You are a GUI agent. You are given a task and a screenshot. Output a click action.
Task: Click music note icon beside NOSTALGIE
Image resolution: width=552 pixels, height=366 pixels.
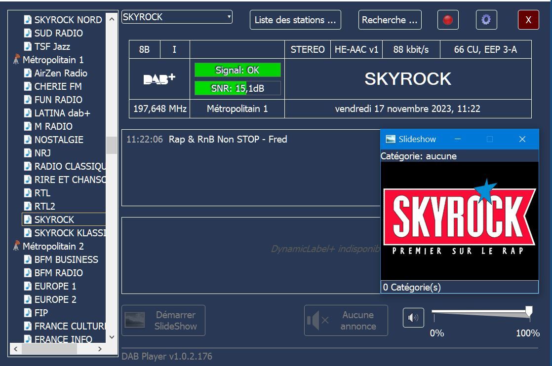tap(28, 139)
